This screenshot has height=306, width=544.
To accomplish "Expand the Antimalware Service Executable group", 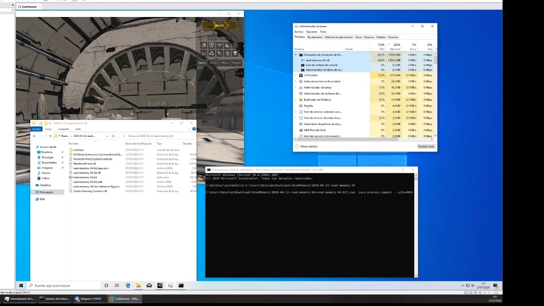I will (296, 81).
